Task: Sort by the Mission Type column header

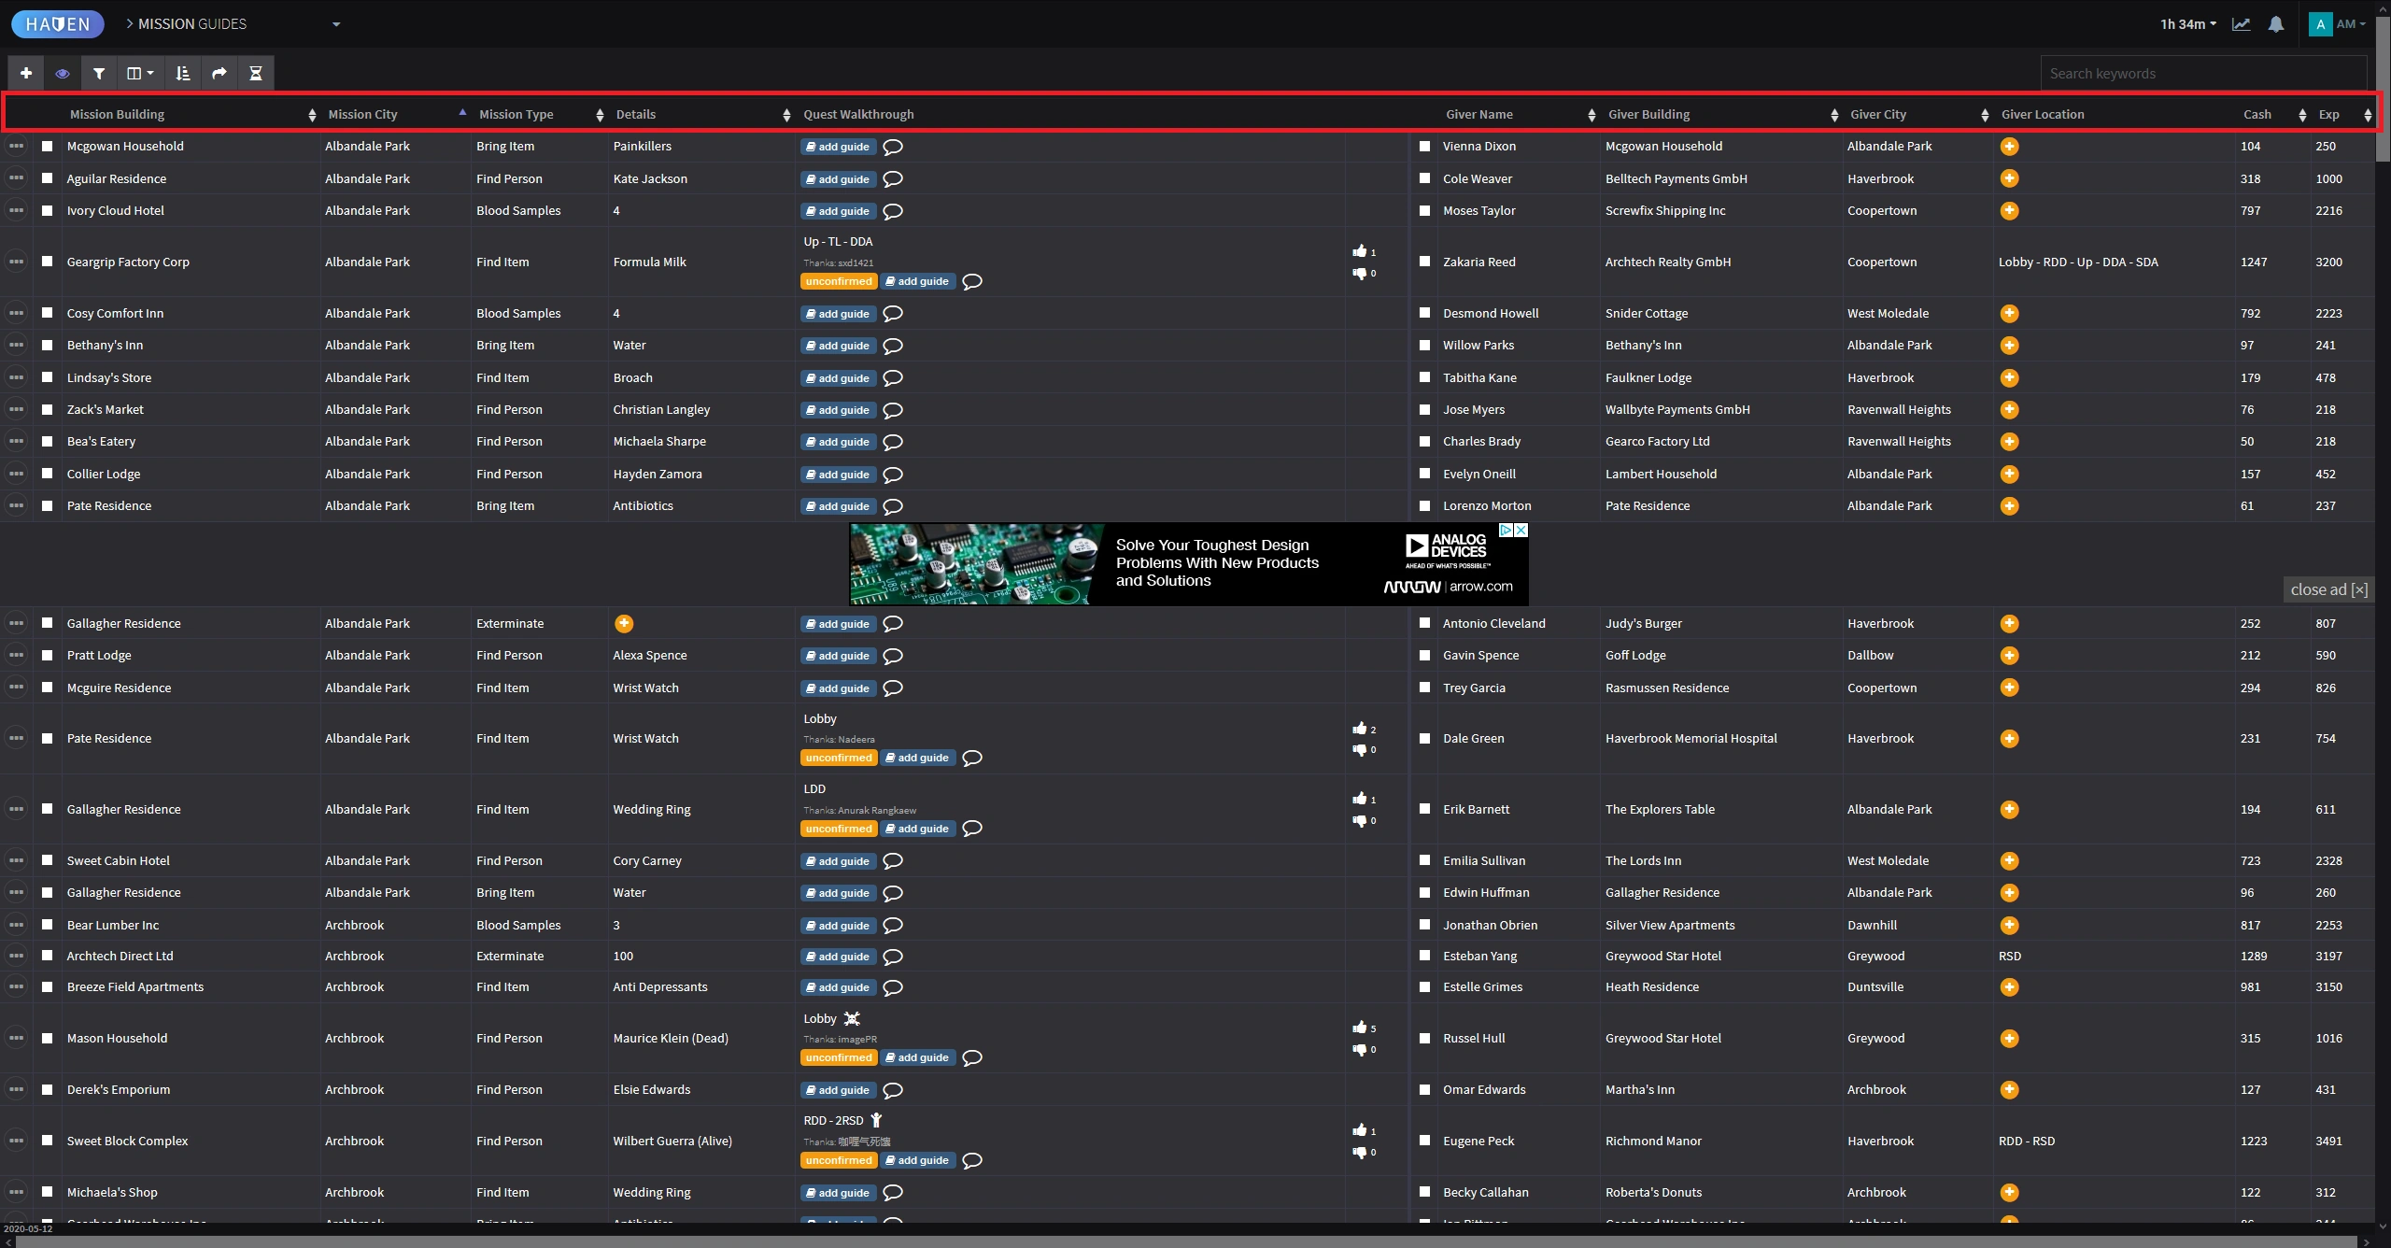Action: [516, 114]
